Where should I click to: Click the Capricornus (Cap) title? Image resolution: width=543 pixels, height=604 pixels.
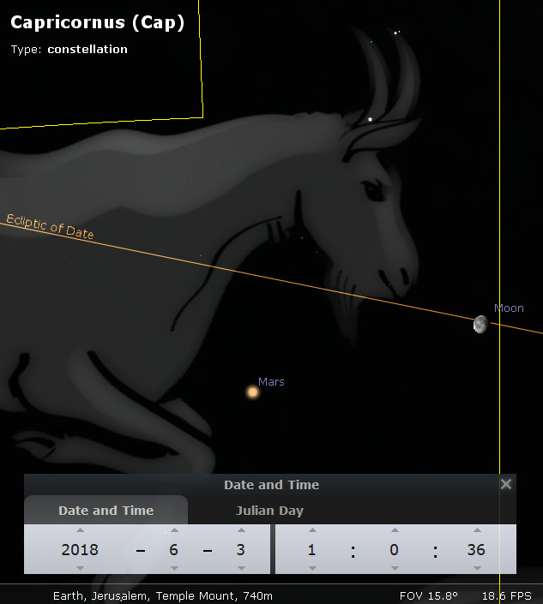[x=98, y=22]
